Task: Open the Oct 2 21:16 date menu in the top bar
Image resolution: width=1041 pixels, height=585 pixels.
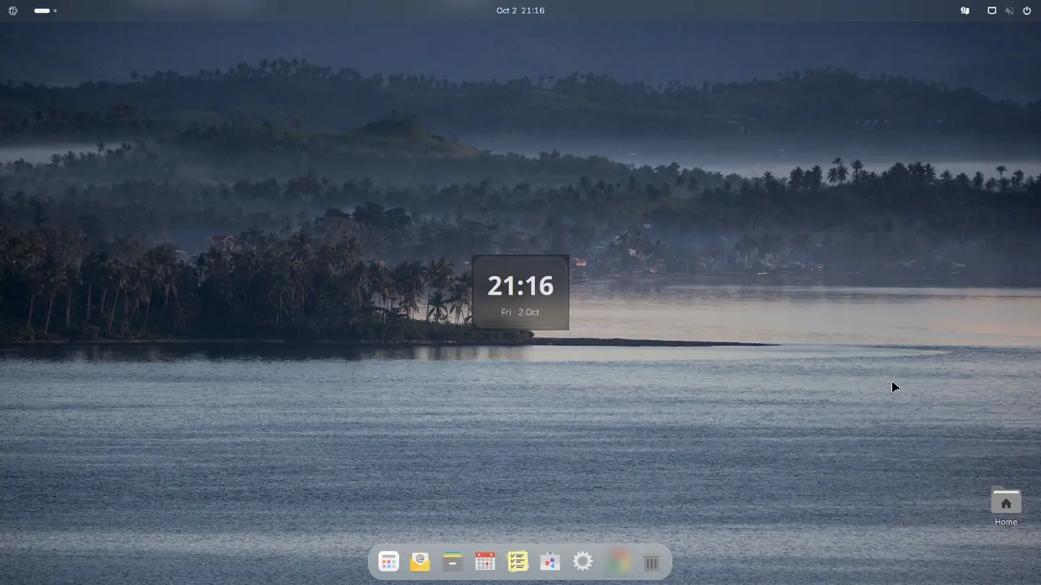Action: pyautogui.click(x=520, y=11)
